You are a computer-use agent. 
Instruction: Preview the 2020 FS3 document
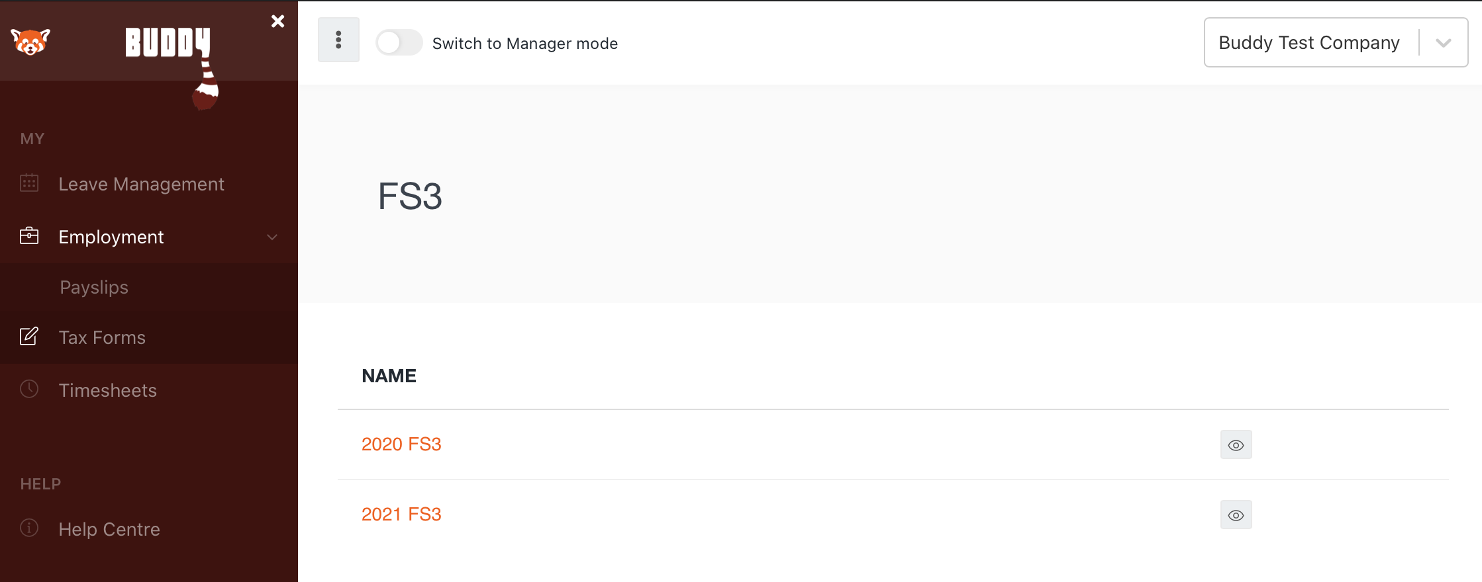(x=1236, y=444)
